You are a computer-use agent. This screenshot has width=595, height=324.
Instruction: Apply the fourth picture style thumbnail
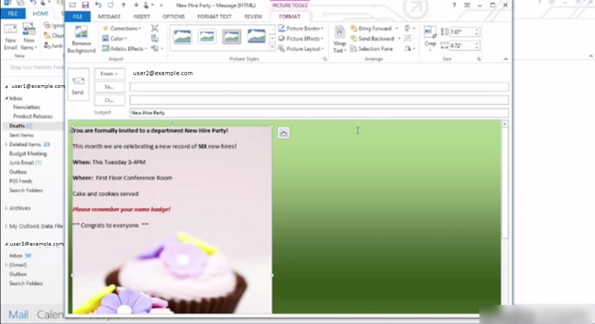click(x=256, y=37)
